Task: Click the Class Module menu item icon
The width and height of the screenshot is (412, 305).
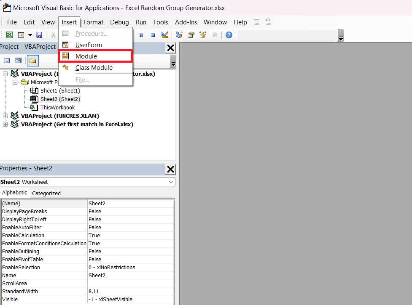Action: coord(65,67)
